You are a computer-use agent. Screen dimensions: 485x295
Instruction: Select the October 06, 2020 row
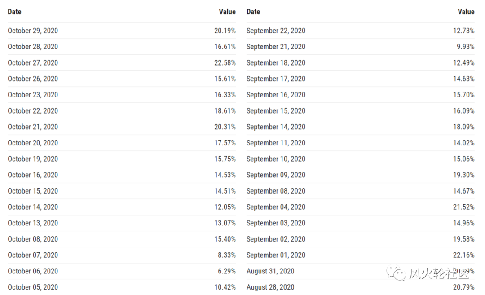pyautogui.click(x=122, y=271)
